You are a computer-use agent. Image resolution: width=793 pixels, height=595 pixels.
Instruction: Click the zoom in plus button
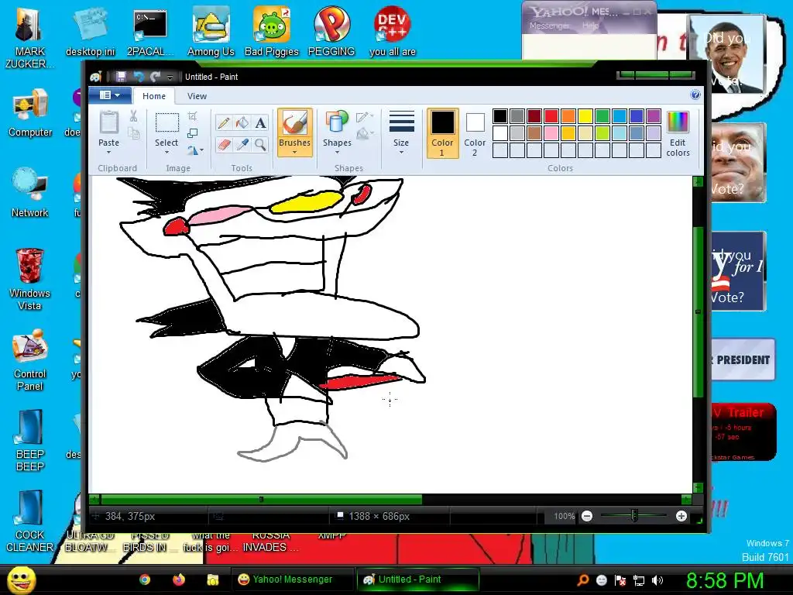tap(681, 516)
